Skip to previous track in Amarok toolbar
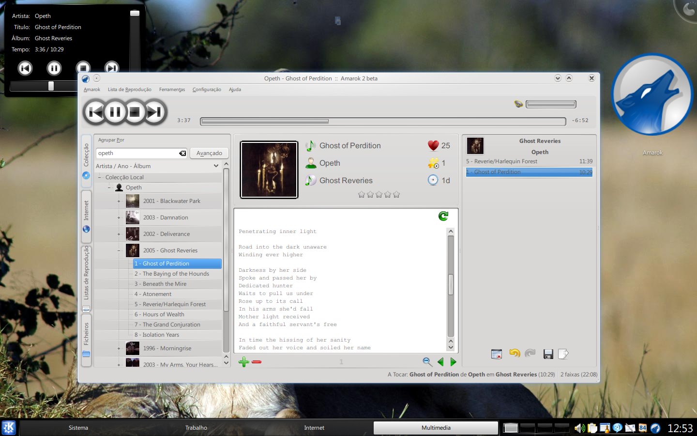Image resolution: width=697 pixels, height=436 pixels. pos(95,112)
